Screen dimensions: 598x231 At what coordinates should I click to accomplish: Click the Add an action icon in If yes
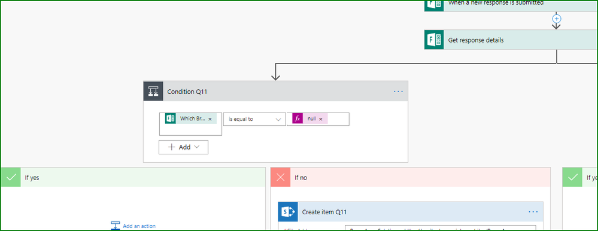pyautogui.click(x=115, y=226)
